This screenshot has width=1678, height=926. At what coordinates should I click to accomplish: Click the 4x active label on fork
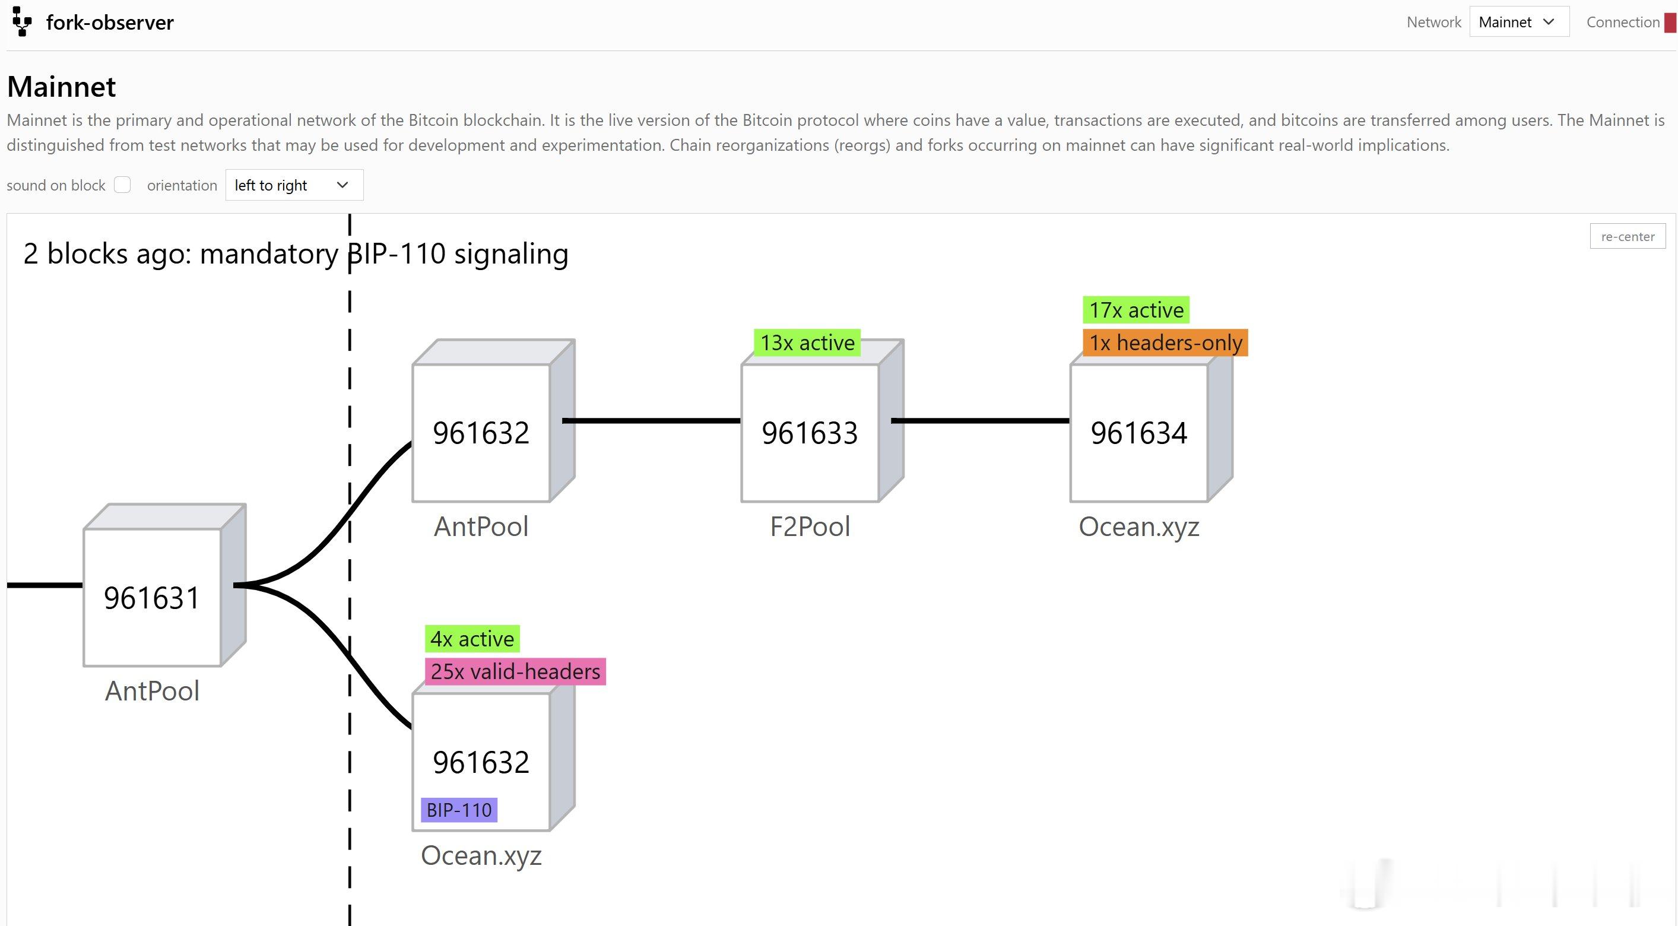point(472,639)
